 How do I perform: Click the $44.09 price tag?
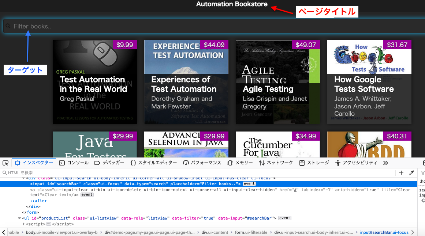click(214, 45)
